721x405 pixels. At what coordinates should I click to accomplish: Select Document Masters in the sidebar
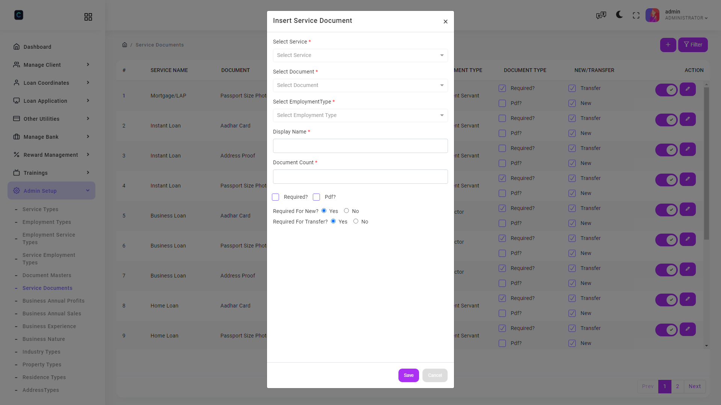(x=47, y=275)
